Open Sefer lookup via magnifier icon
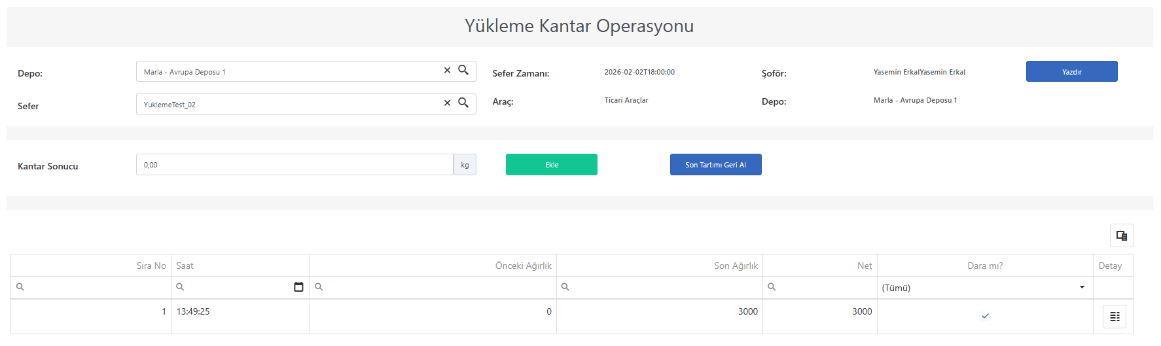The width and height of the screenshot is (1161, 346). [x=463, y=103]
